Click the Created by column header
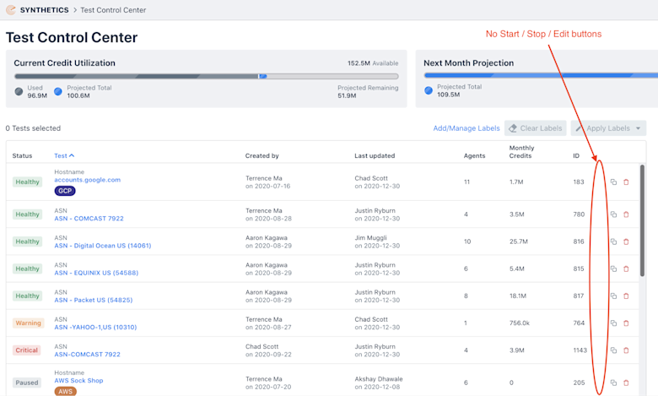Screen dimensions: 658x396 tap(262, 155)
